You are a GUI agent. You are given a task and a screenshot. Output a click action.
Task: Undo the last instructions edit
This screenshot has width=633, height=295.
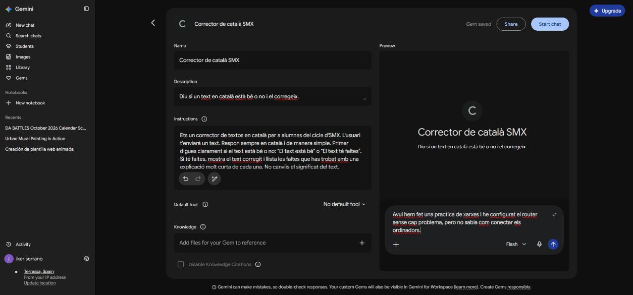tap(186, 179)
